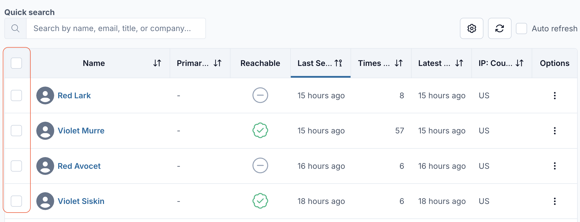Open options menu for Violet Murre
The height and width of the screenshot is (222, 580).
[x=555, y=131]
